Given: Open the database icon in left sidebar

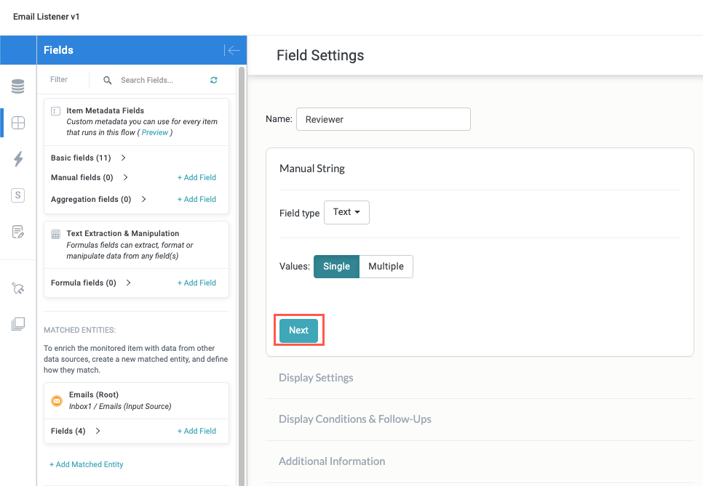Looking at the screenshot, I should (18, 87).
